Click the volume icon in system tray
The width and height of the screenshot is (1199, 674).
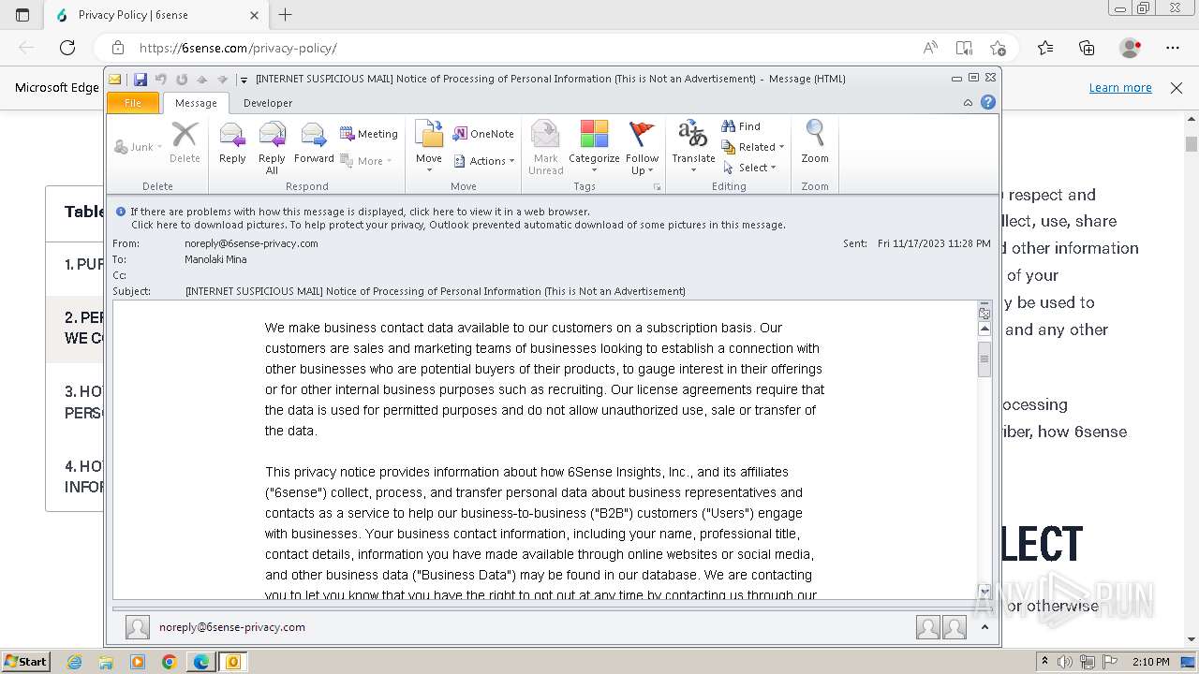click(x=1065, y=662)
